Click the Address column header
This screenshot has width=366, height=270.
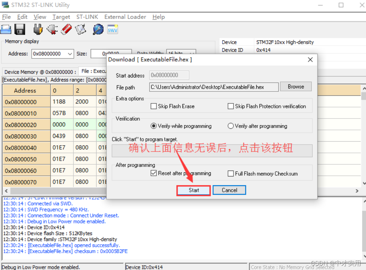(x=26, y=90)
